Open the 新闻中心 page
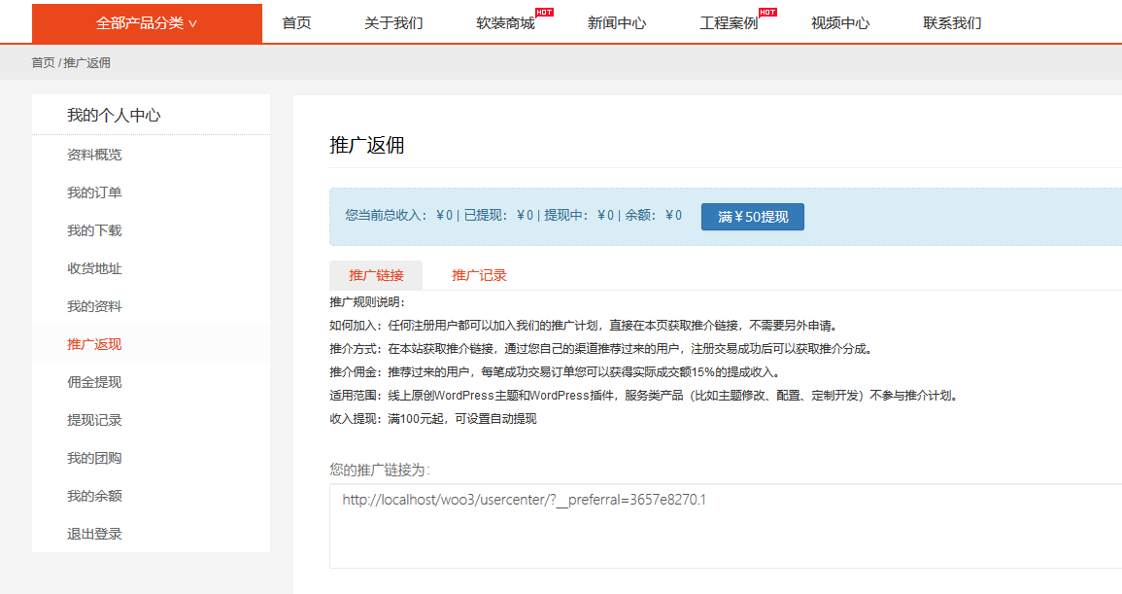1122x594 pixels. (616, 23)
